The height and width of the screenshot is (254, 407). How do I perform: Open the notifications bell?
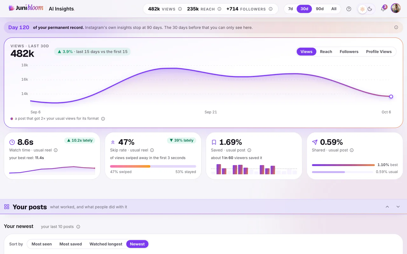click(383, 9)
